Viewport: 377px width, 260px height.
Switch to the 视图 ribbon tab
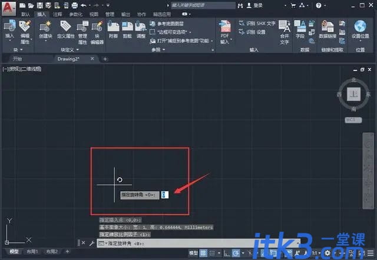coord(94,14)
